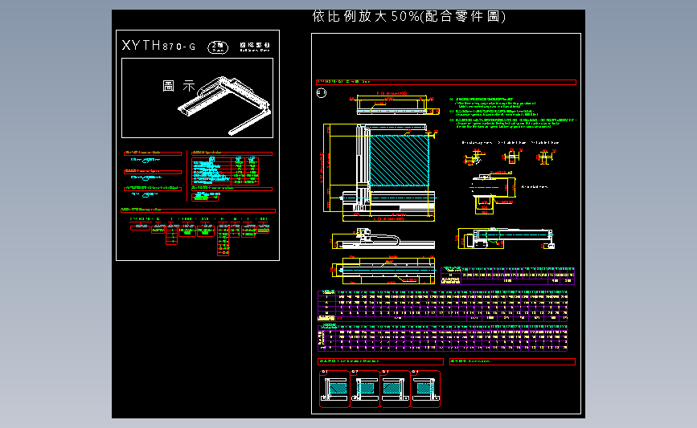The height and width of the screenshot is (428, 697).
Task: Click the red combination direction header bar
Action: (x=380, y=361)
